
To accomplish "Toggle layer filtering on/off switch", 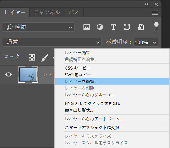I will coord(156,27).
